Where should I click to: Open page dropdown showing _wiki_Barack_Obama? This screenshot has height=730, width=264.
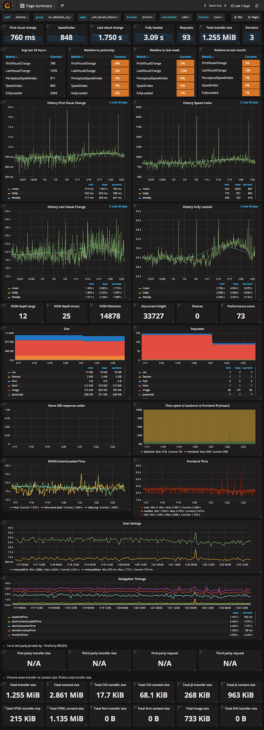[104, 17]
